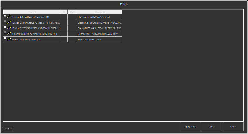Image resolution: width=248 pixels, height=134 pixels.
Task: Sort by the Current column header
Action: tap(32, 12)
